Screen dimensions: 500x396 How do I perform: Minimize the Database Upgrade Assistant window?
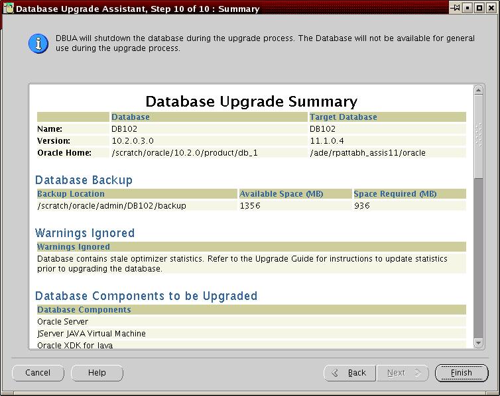(x=468, y=8)
